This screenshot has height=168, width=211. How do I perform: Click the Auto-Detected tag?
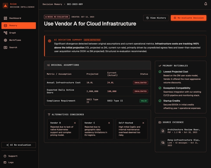tap(92, 40)
